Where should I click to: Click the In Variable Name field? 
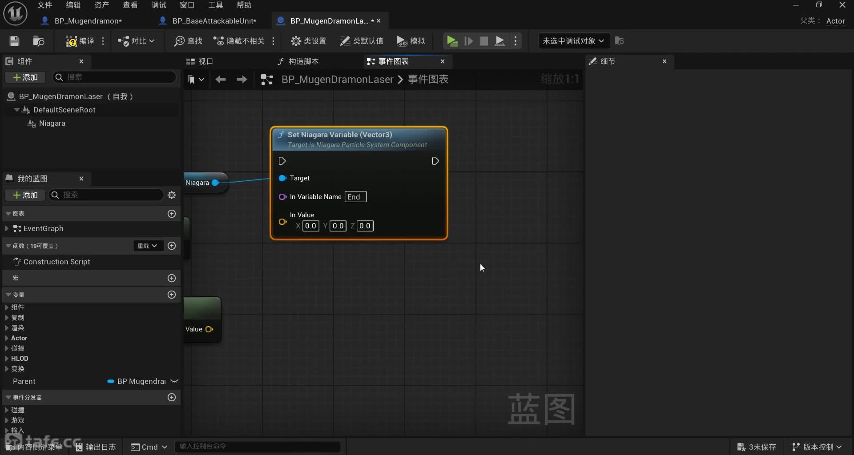(355, 197)
